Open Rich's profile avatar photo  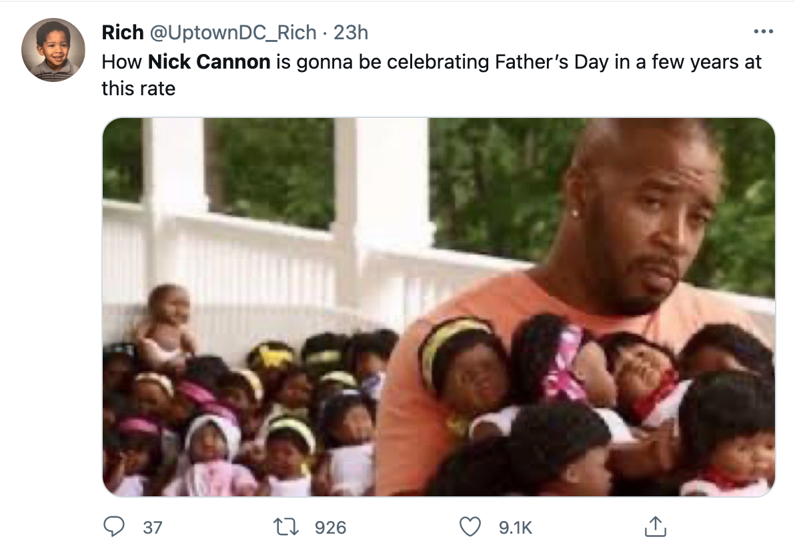point(53,50)
